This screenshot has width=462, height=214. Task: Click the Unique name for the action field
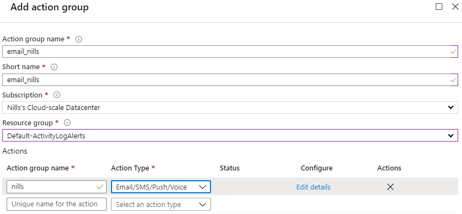coord(56,204)
